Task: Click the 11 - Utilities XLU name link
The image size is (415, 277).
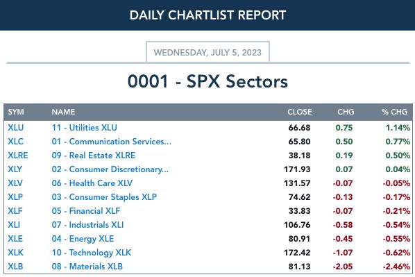Action: [x=85, y=128]
